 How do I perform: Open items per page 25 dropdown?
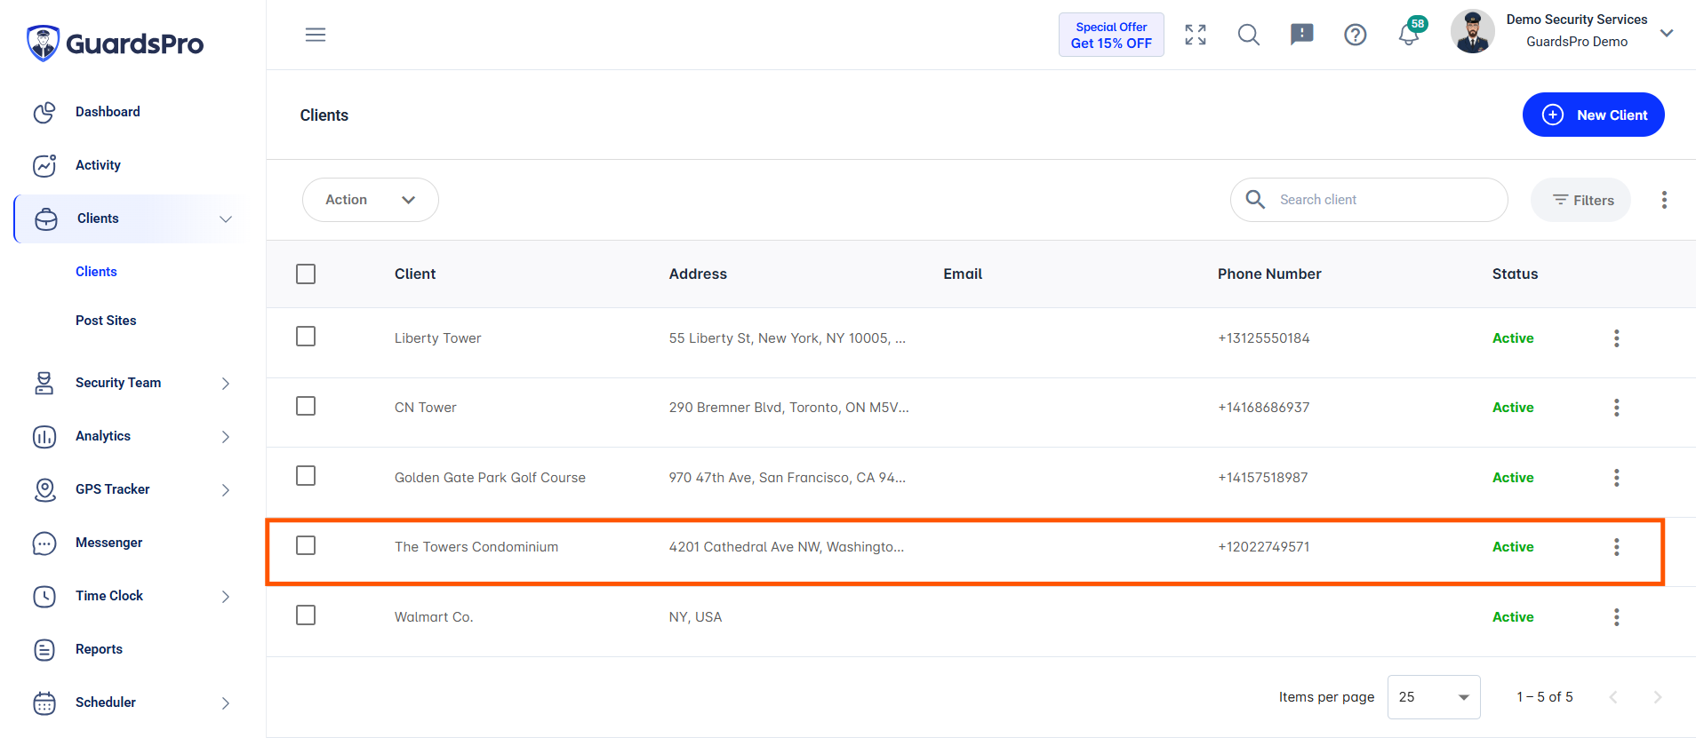pyautogui.click(x=1434, y=697)
